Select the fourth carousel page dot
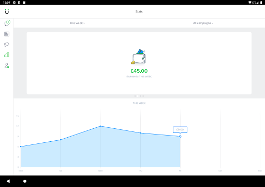The width and height of the screenshot is (265, 187). click(143, 96)
